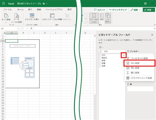This screenshot has height=120, width=156.
Task: Expand the すべて更新 dropdown arrow
Action: pos(6,22)
